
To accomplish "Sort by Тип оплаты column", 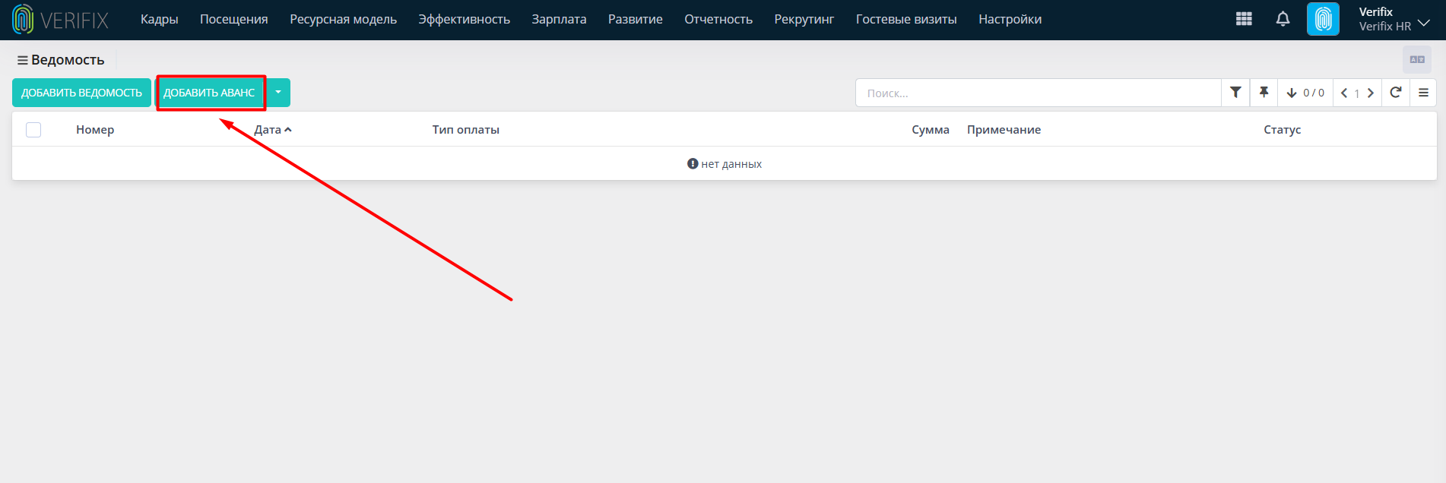I will click(466, 130).
